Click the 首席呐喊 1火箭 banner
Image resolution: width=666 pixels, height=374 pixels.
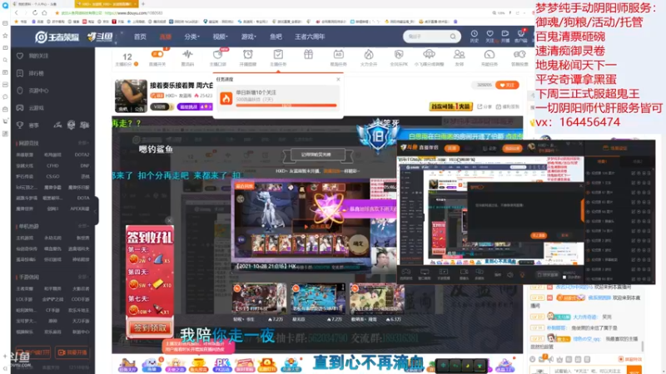(x=450, y=106)
